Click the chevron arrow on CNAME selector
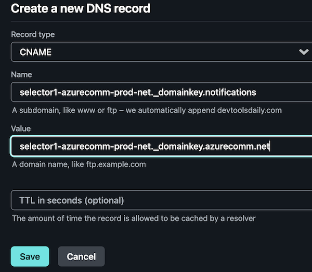 tap(304, 52)
